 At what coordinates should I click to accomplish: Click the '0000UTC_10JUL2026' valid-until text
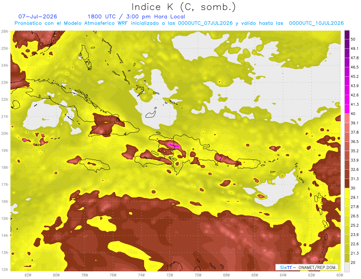316,23
